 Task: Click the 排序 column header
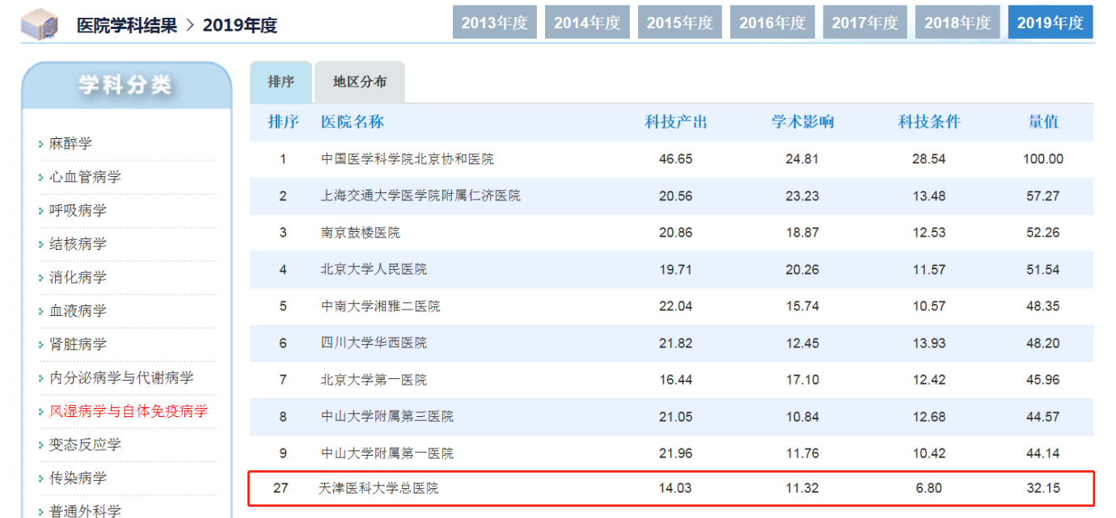(x=283, y=122)
